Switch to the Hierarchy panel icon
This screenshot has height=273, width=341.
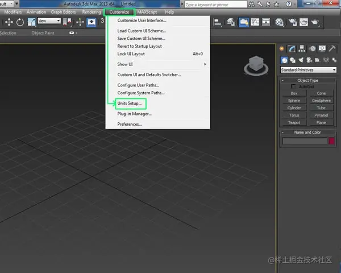(302, 48)
